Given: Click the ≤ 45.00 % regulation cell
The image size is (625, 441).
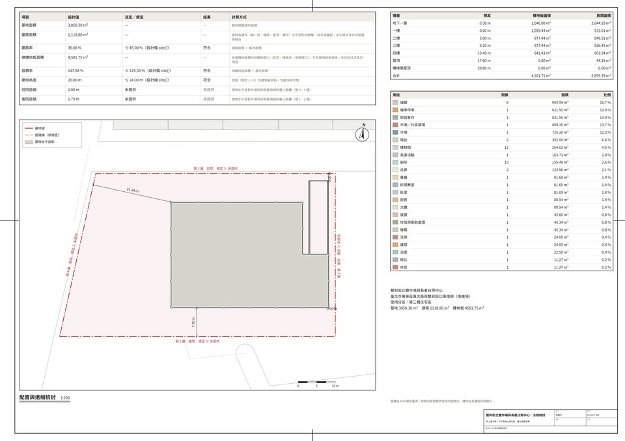Looking at the screenshot, I should [146, 47].
